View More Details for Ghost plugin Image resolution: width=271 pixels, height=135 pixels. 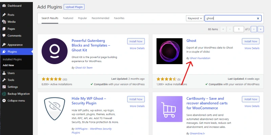click(252, 48)
